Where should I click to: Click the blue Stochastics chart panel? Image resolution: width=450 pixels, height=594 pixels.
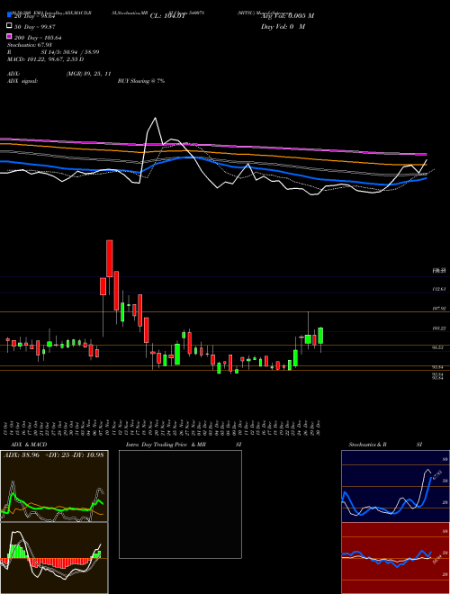[395, 486]
